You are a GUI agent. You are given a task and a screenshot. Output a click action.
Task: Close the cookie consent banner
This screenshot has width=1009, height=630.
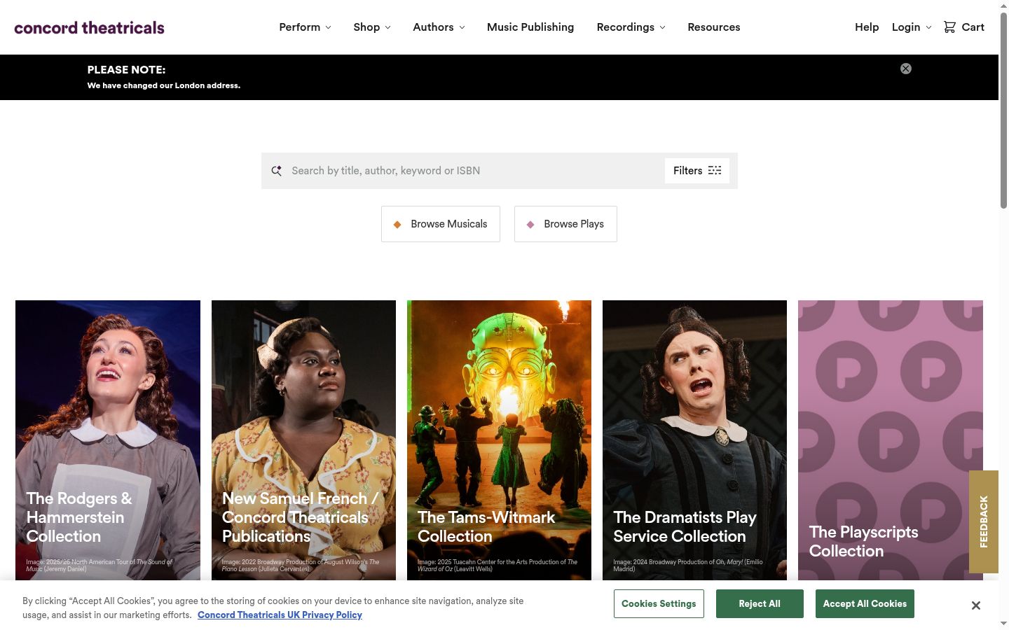pyautogui.click(x=976, y=605)
